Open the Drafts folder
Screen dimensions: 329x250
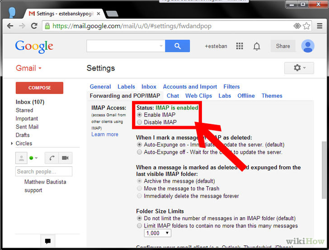pyautogui.click(x=23, y=135)
